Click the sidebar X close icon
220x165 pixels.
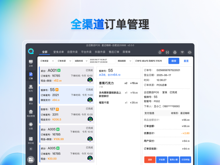(x=31, y=149)
